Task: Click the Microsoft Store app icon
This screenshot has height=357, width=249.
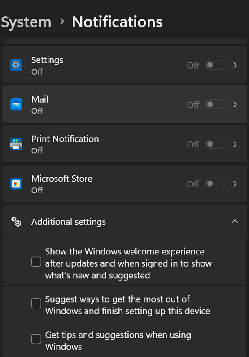Action: [16, 184]
